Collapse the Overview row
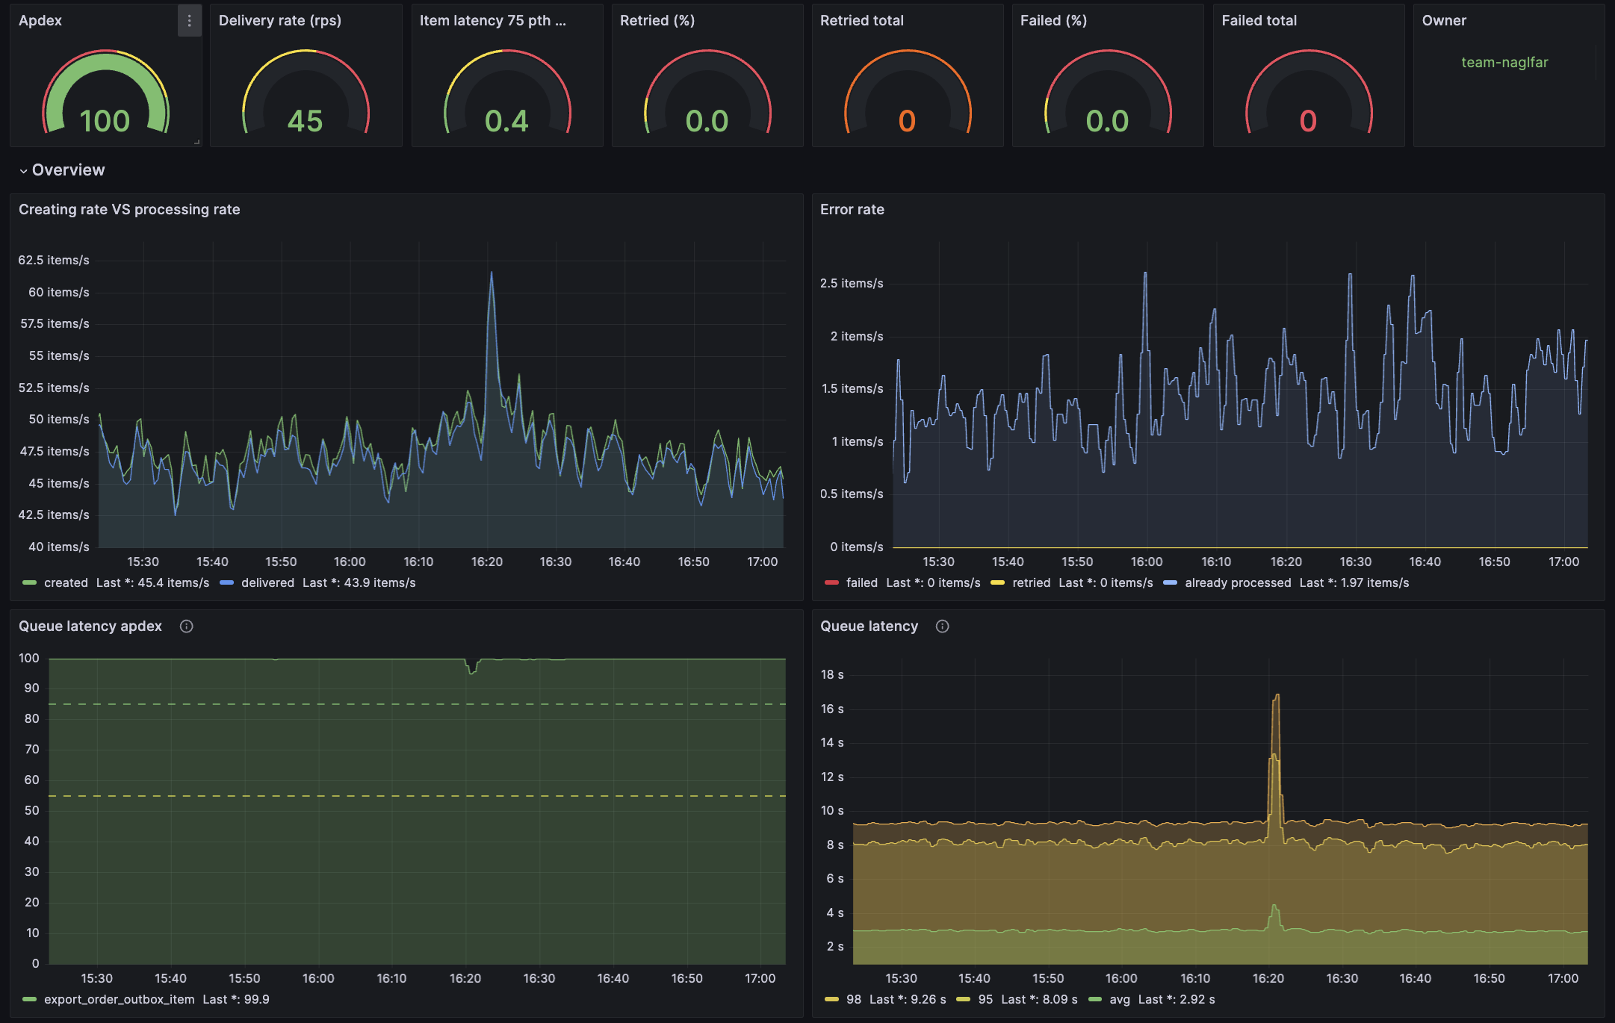 click(x=67, y=170)
